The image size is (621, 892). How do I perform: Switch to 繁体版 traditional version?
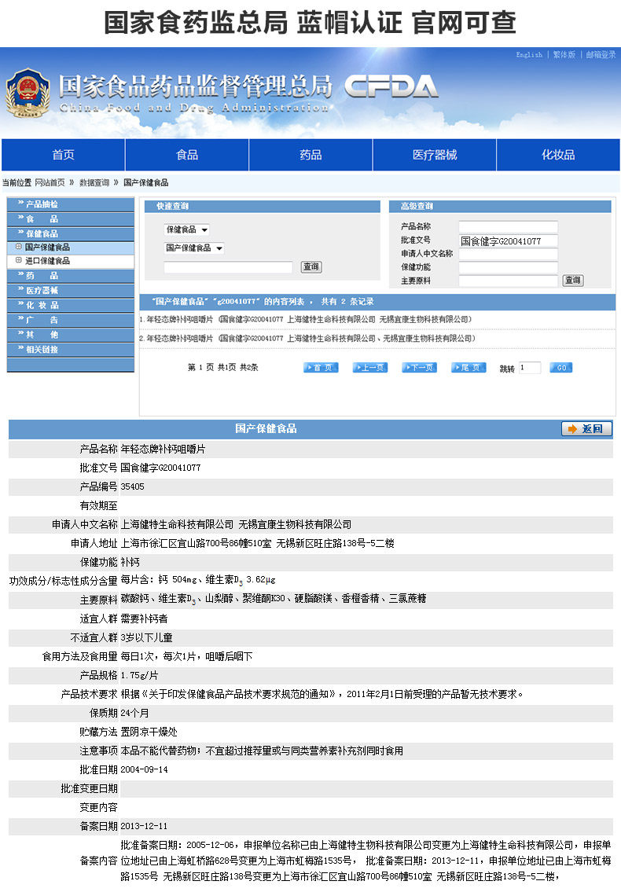[564, 54]
